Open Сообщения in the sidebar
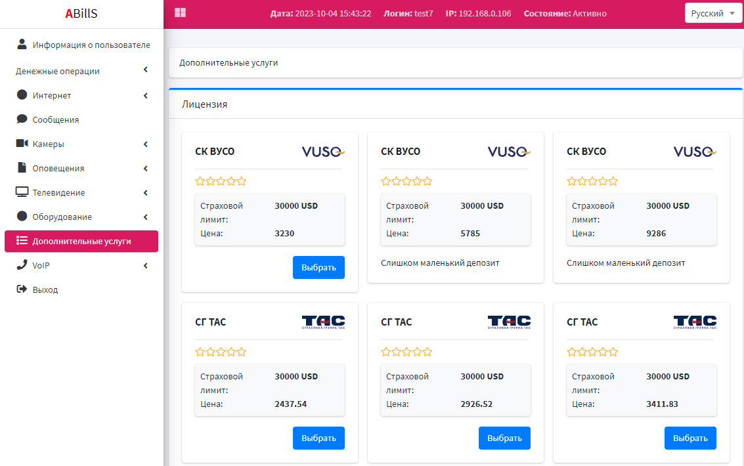Viewport: 744px width, 466px height. click(x=81, y=120)
